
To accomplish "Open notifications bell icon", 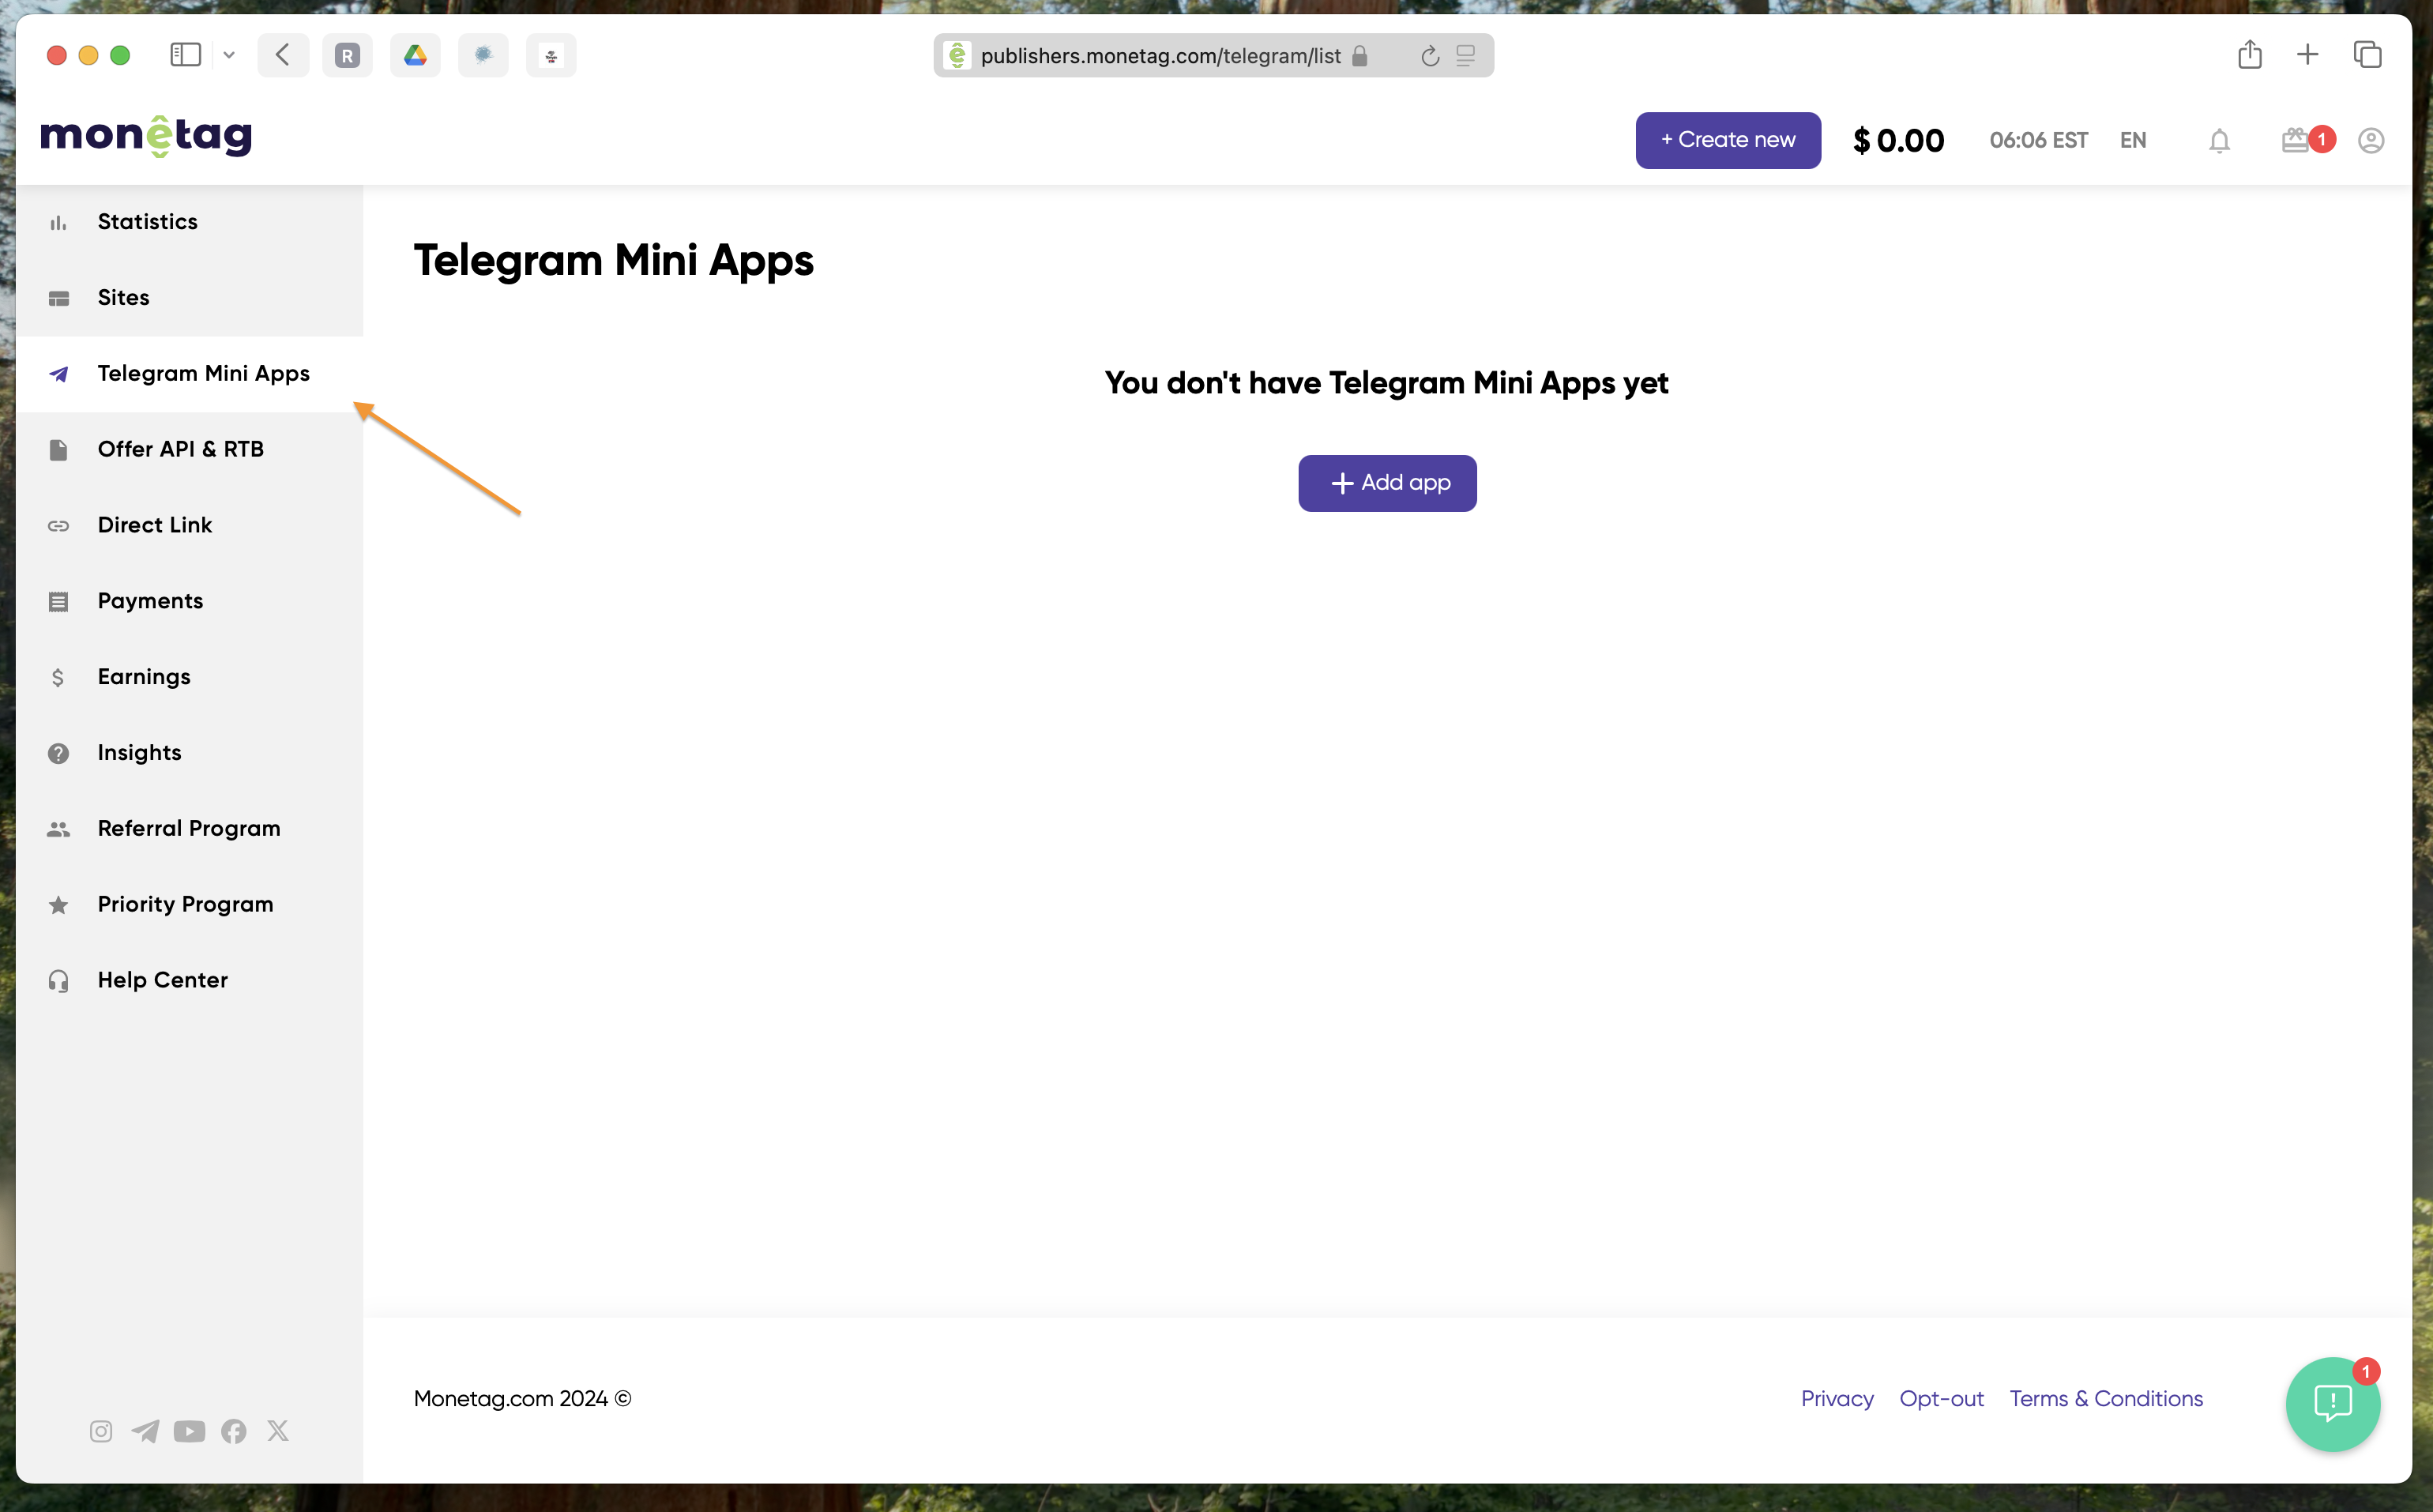I will [x=2218, y=141].
